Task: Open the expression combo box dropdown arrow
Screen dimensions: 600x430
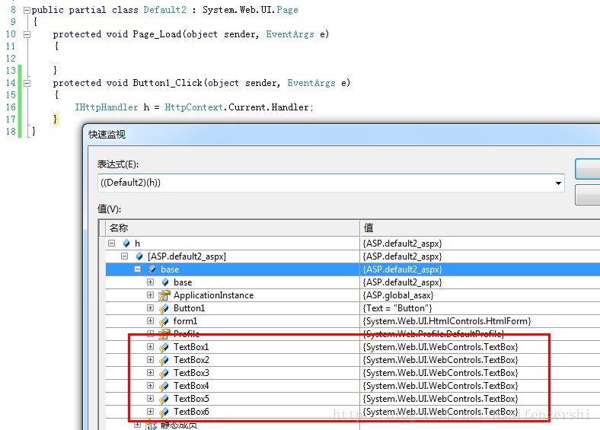Action: [x=558, y=183]
